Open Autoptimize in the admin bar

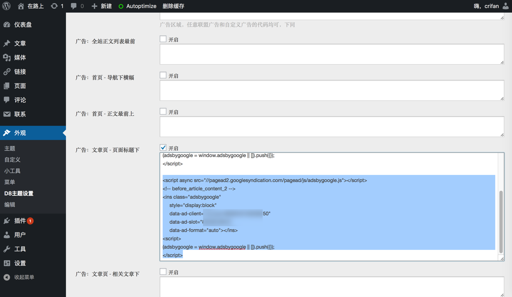(138, 6)
